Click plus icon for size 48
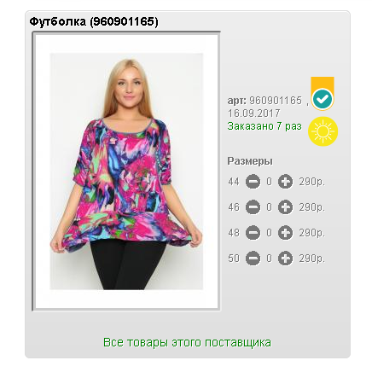The image size is (372, 372). pos(285,233)
